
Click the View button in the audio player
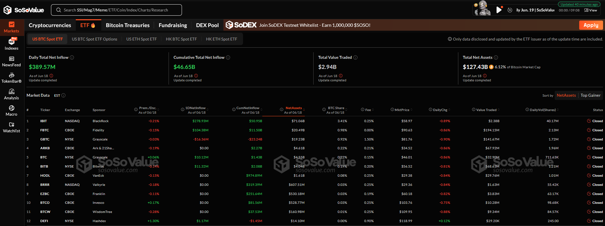(x=591, y=10)
